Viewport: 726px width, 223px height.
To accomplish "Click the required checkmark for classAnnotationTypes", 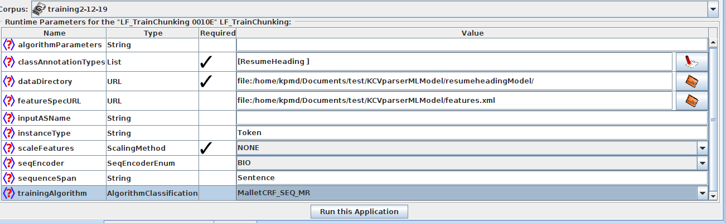I will [x=206, y=62].
